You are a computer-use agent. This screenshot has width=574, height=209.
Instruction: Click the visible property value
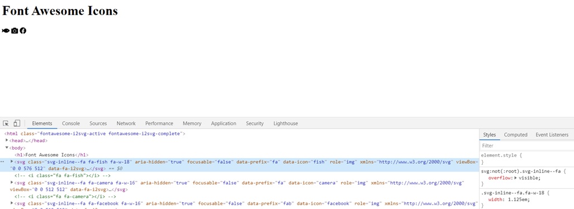pyautogui.click(x=529, y=178)
